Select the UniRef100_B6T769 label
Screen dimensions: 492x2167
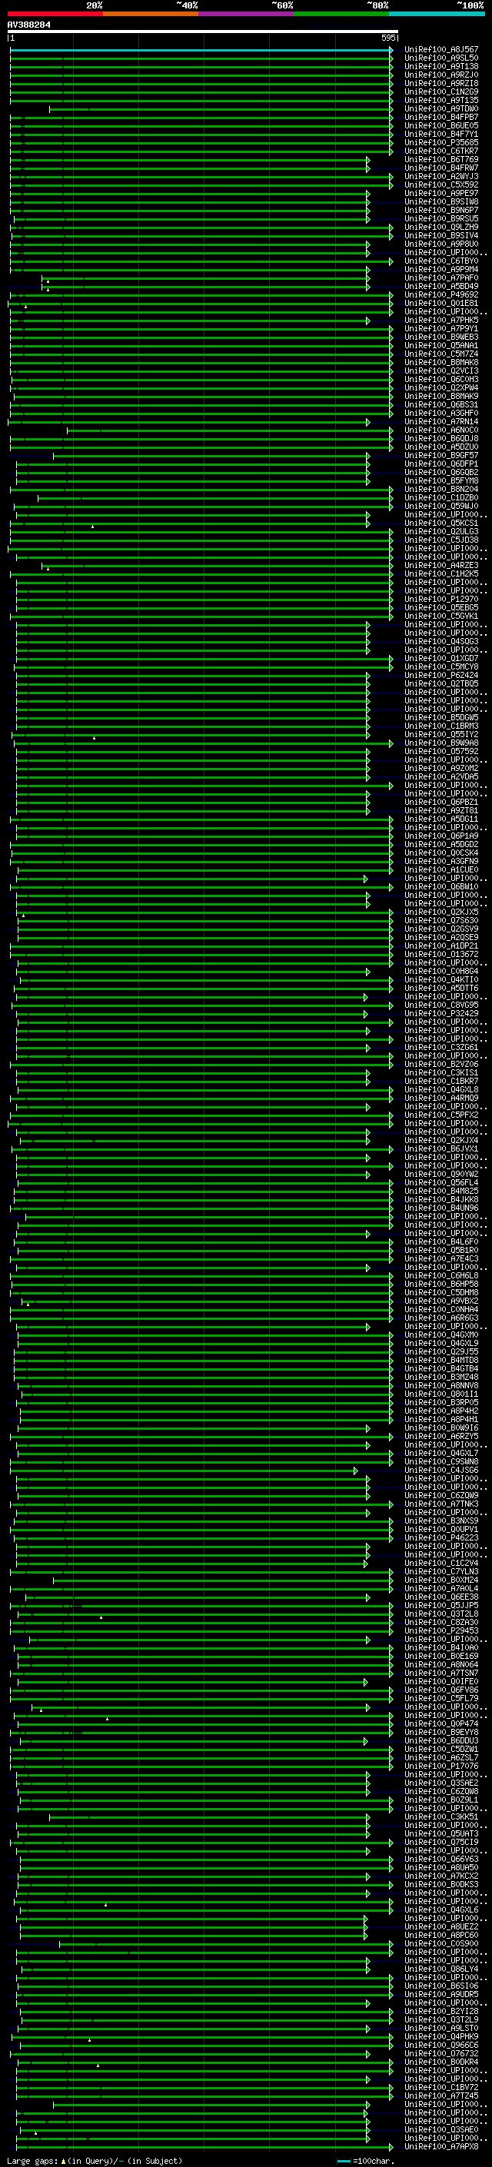440,159
